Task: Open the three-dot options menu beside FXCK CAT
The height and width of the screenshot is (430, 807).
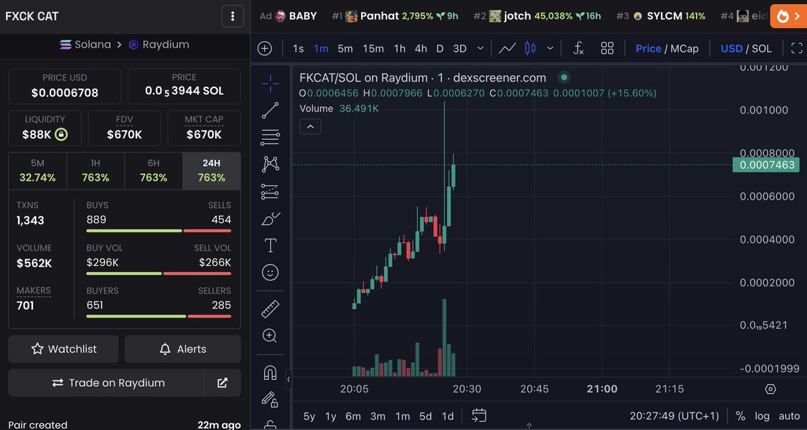Action: pyautogui.click(x=232, y=16)
